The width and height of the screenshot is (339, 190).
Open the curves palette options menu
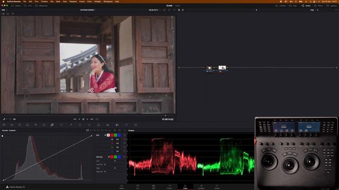125,130
